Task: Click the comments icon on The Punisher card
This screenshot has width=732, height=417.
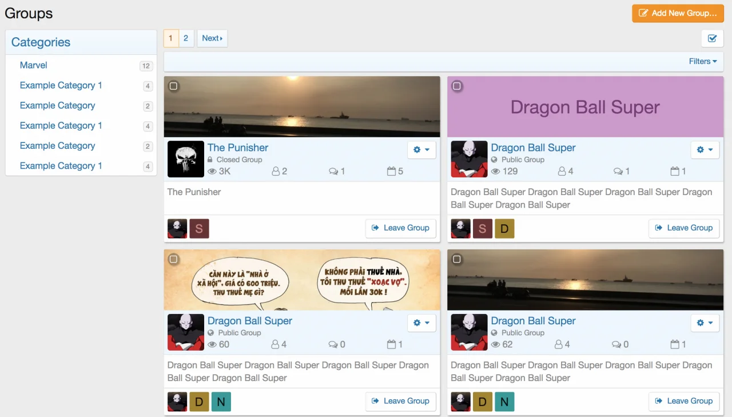Action: (x=333, y=171)
